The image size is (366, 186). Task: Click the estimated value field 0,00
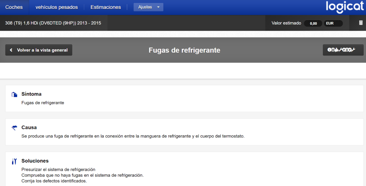point(313,23)
